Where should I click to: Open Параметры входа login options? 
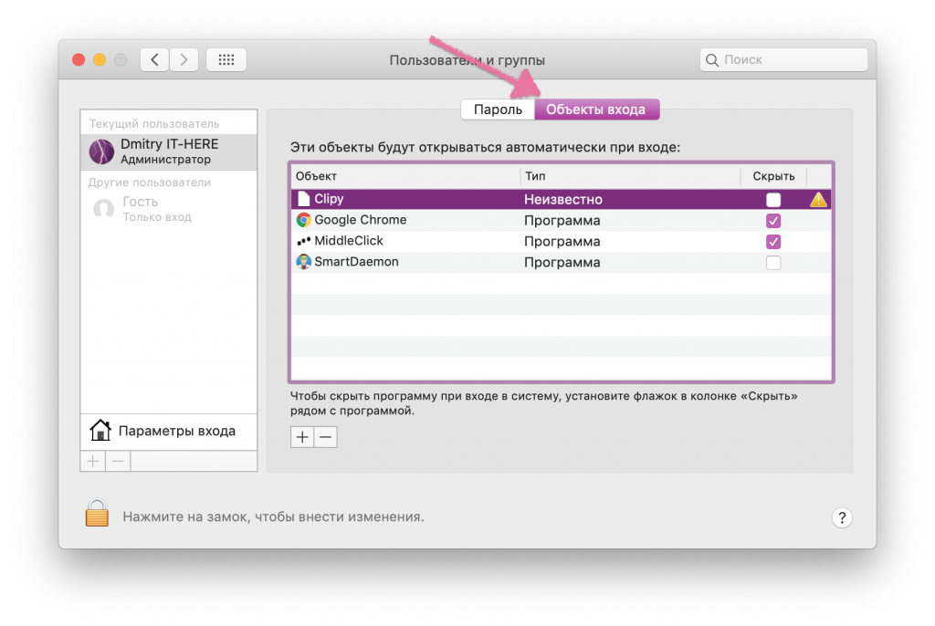pyautogui.click(x=169, y=431)
